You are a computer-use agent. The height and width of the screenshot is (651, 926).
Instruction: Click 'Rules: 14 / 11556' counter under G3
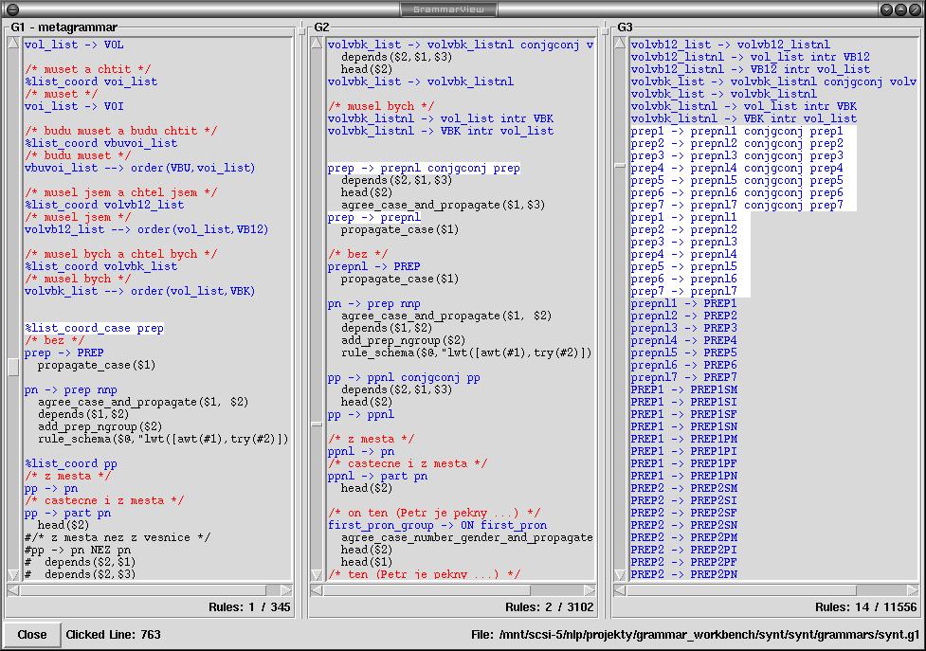click(865, 606)
